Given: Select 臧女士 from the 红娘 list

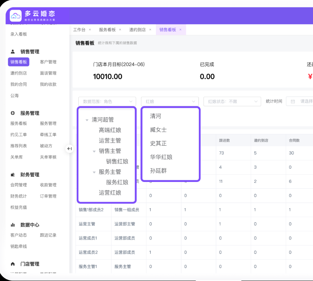Looking at the screenshot, I should 158,130.
